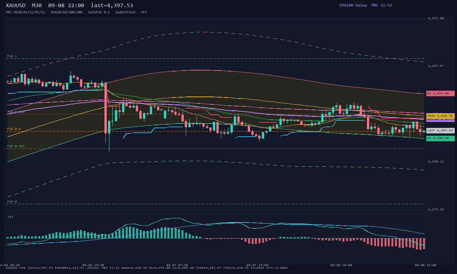457x274 pixels.
Task: Select the 'EMA100 below MRC S1-S2' status text
Action: click(x=366, y=5)
